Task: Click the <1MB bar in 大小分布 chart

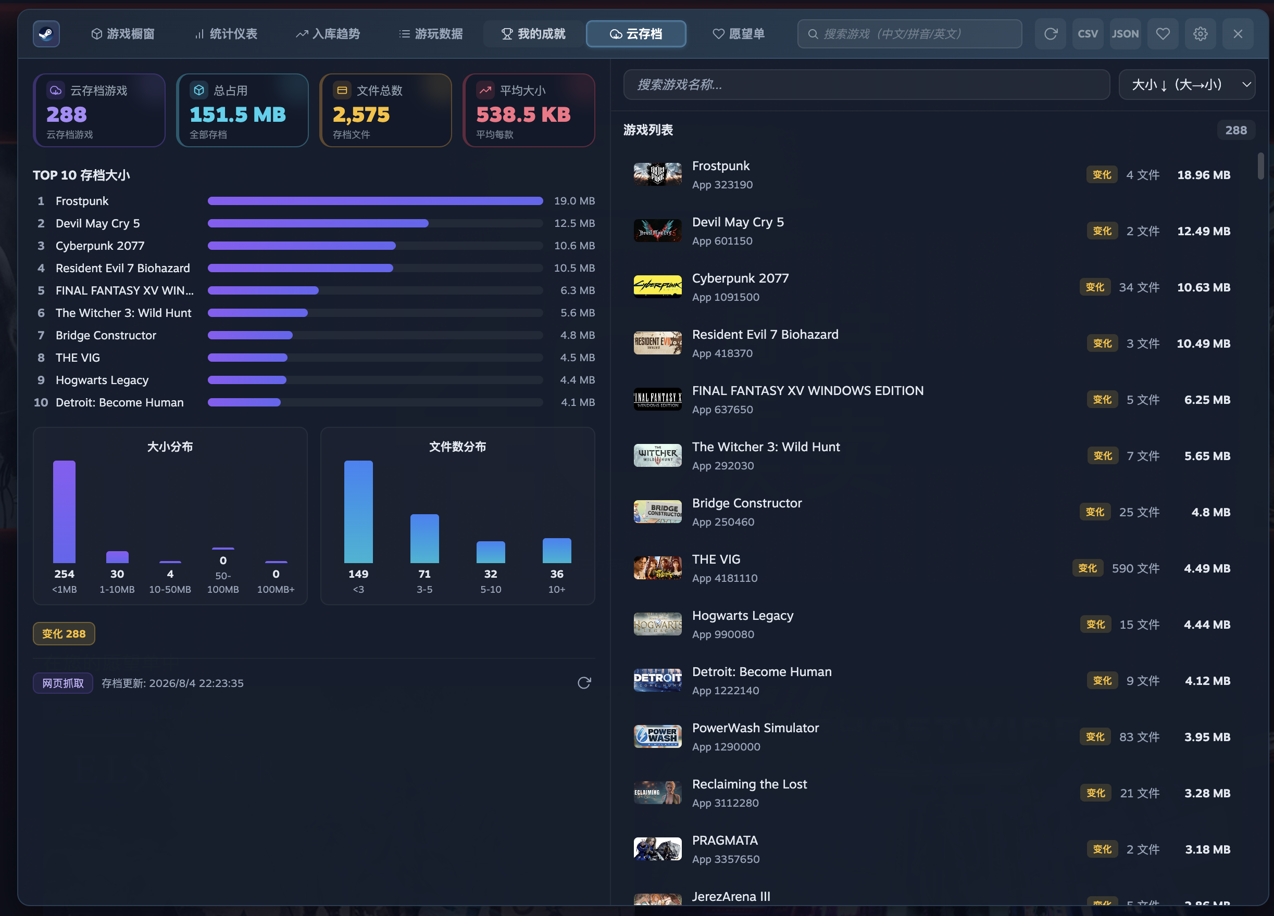Action: 64,511
